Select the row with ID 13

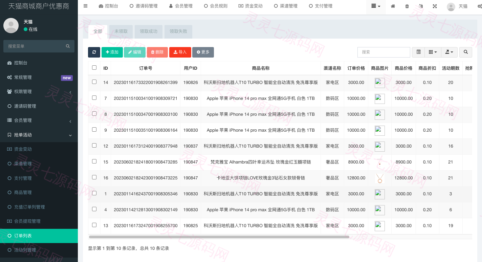[94, 225]
